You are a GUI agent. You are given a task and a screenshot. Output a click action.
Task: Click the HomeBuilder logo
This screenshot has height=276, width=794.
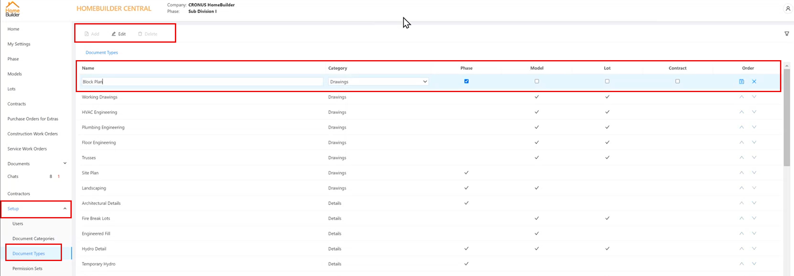click(x=13, y=9)
